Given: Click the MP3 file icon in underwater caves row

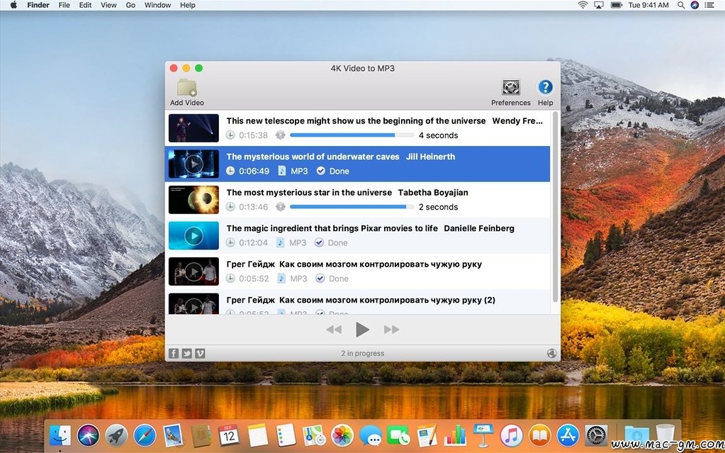Looking at the screenshot, I should (281, 171).
